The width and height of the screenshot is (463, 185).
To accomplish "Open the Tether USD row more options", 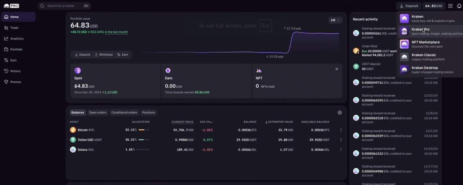I will coord(341,140).
